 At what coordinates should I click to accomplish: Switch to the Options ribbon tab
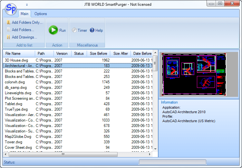41,14
